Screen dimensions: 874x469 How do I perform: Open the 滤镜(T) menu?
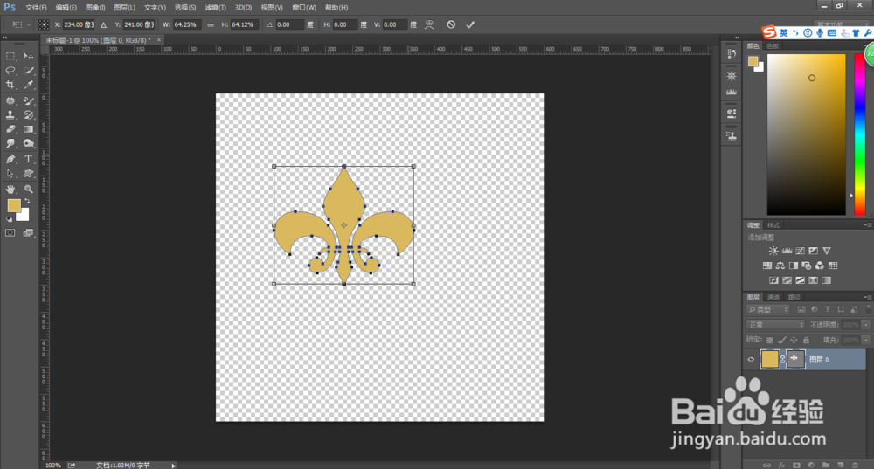click(215, 8)
